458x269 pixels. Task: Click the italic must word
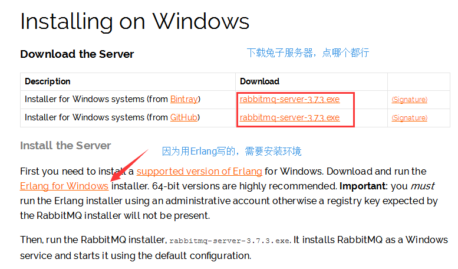click(x=423, y=186)
